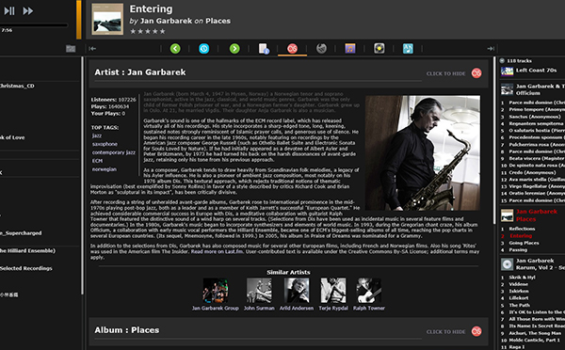Viewport: 565px width, 350px height.
Task: Select the red Last.fm tab icon in toolbar
Action: [292, 48]
